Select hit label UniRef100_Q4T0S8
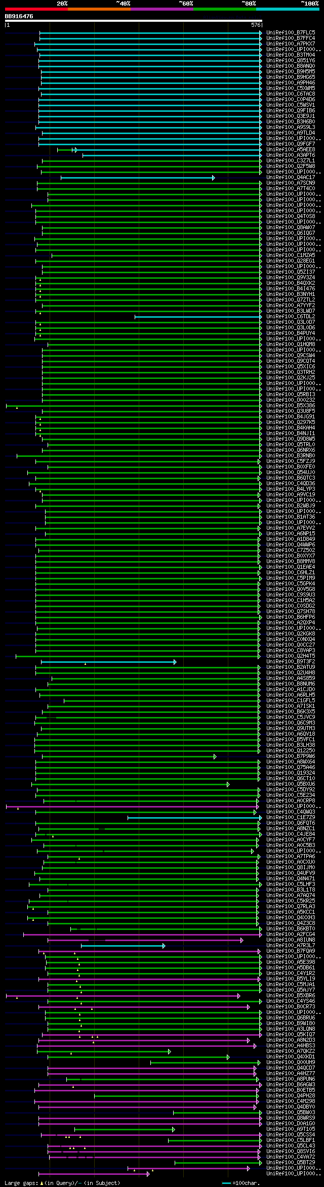This screenshot has width=324, height=1187. pyautogui.click(x=291, y=217)
